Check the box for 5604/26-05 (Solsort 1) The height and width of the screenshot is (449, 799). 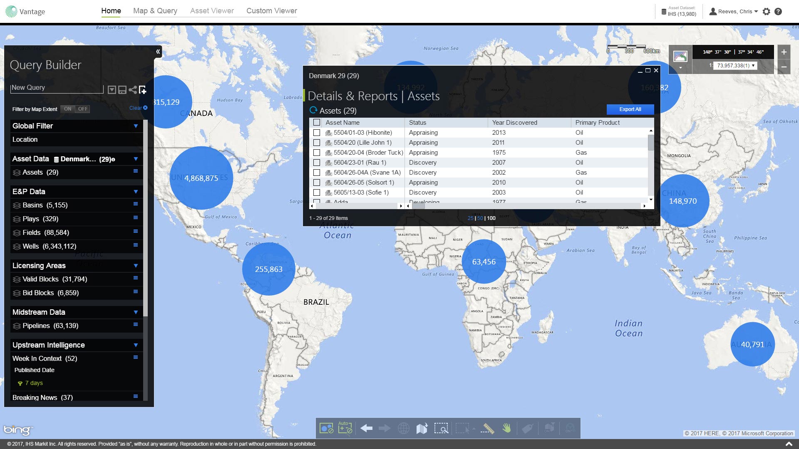click(x=317, y=183)
